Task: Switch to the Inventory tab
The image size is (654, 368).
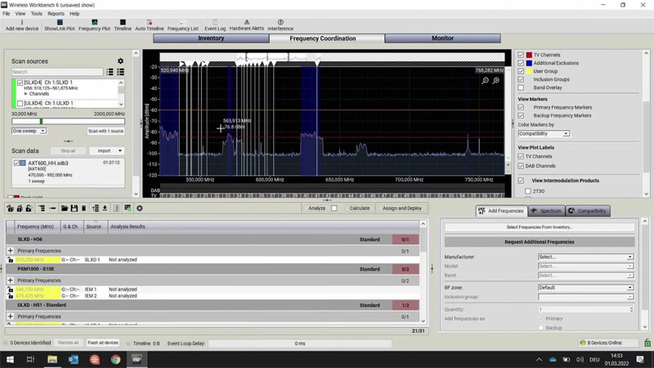Action: (x=211, y=38)
